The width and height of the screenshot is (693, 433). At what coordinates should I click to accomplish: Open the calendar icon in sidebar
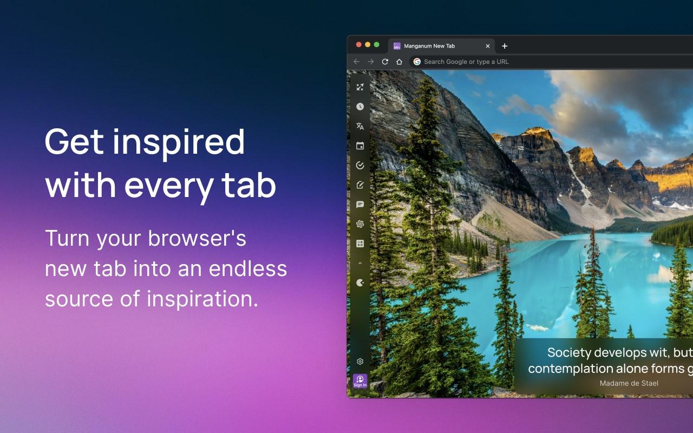(360, 146)
